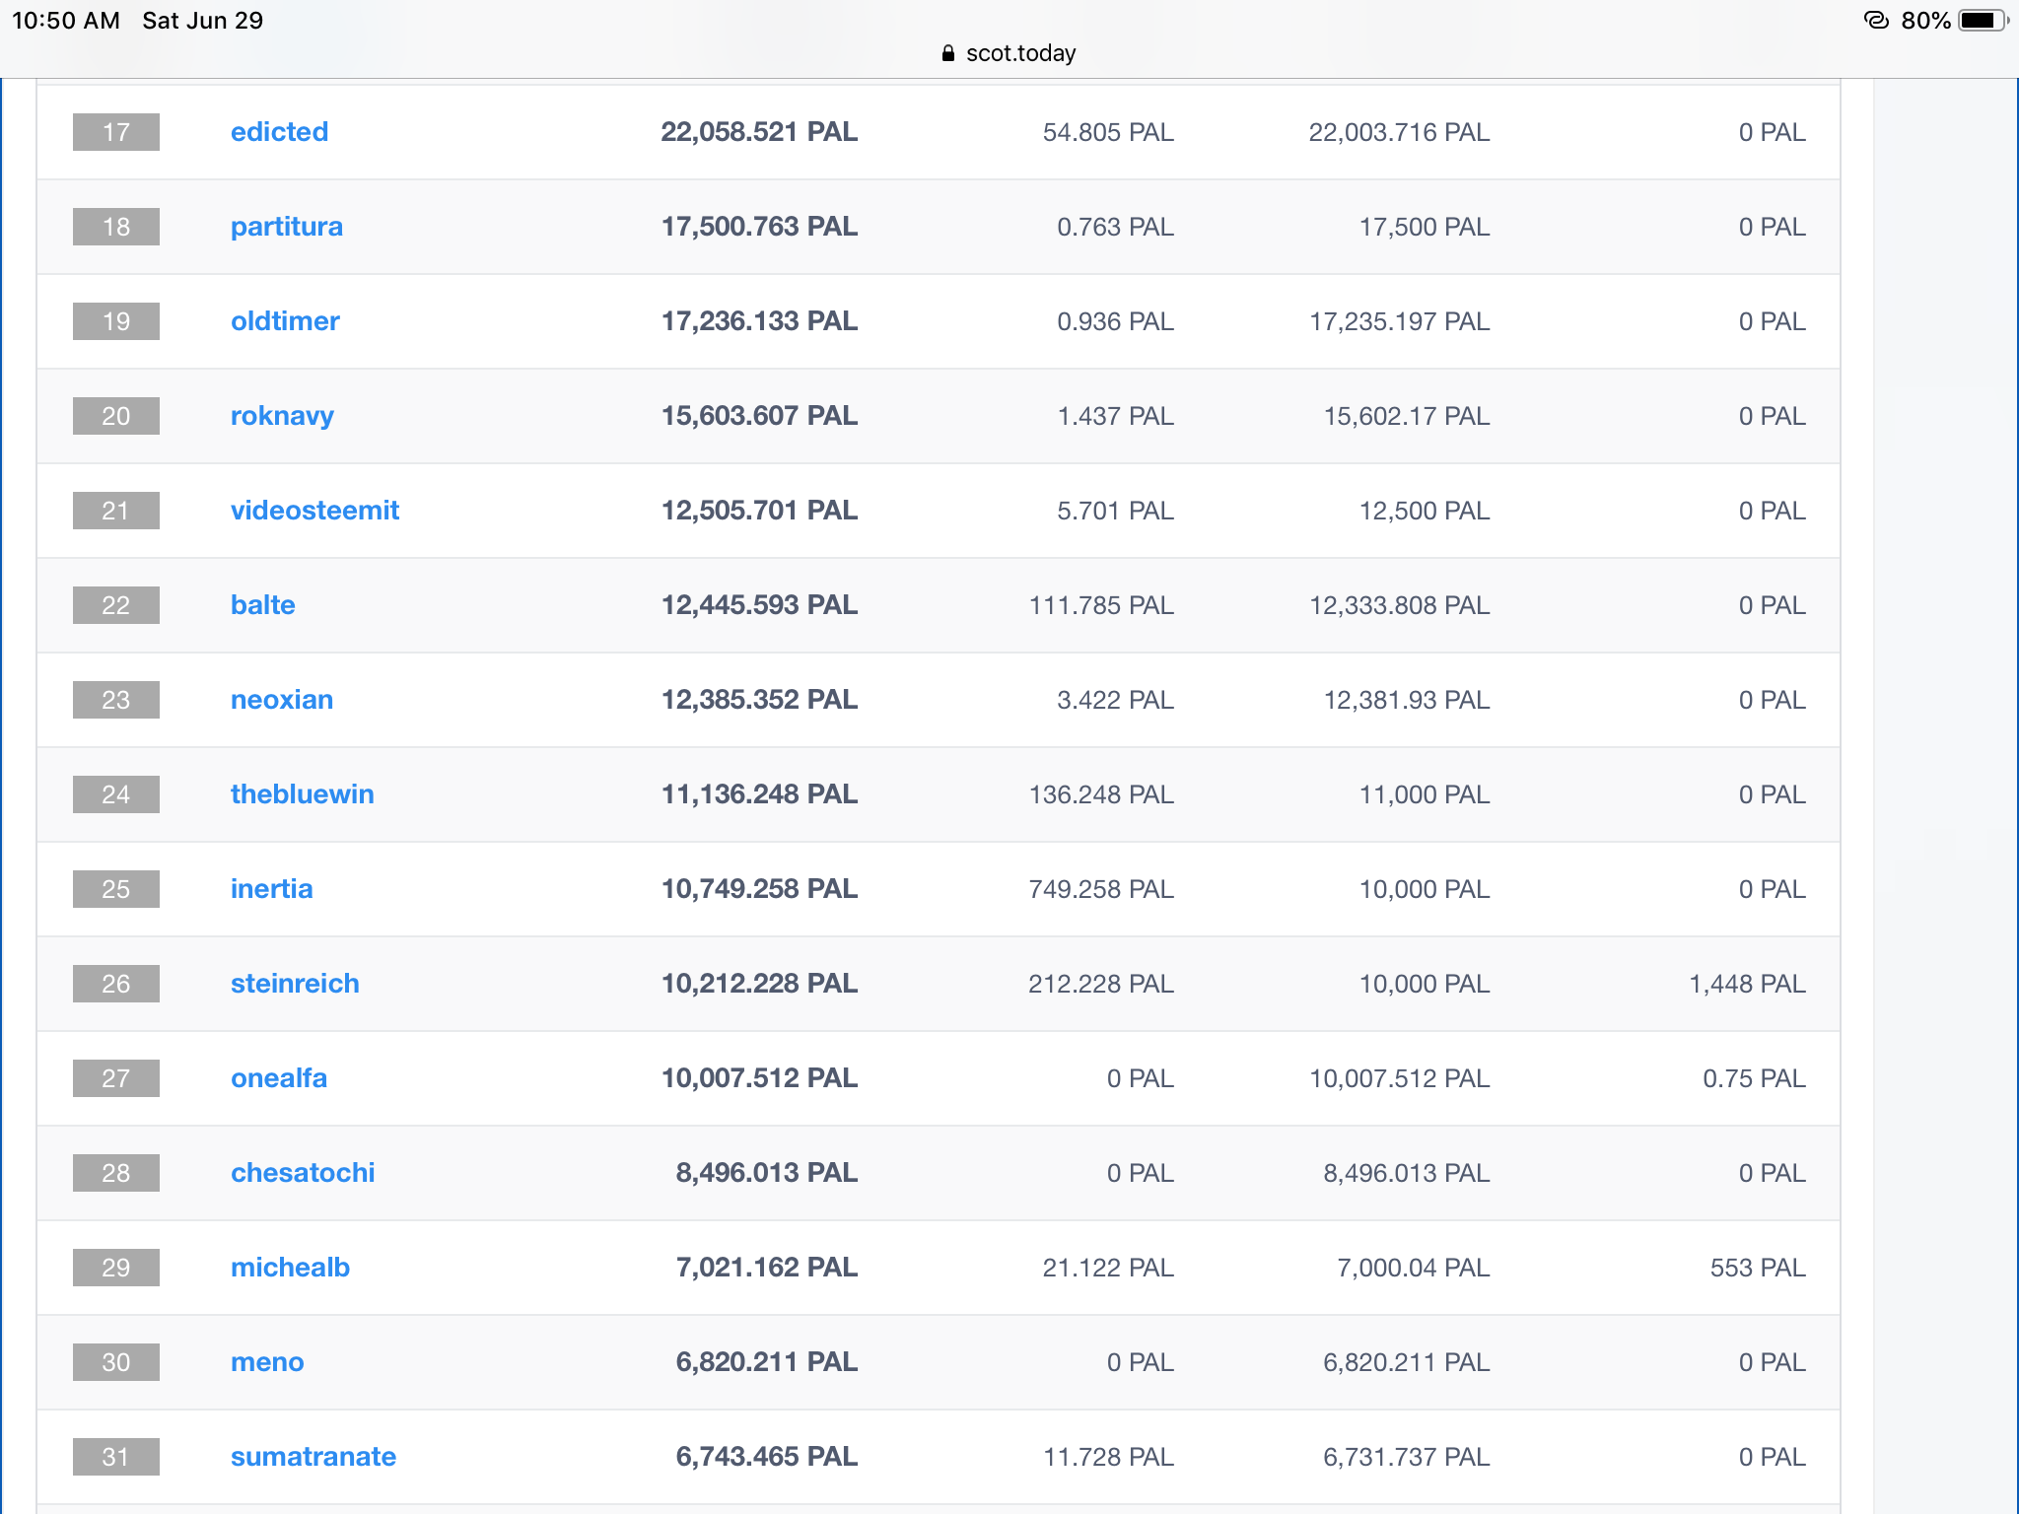This screenshot has width=2019, height=1514.
Task: Open the edicted user profile link
Action: (x=279, y=132)
